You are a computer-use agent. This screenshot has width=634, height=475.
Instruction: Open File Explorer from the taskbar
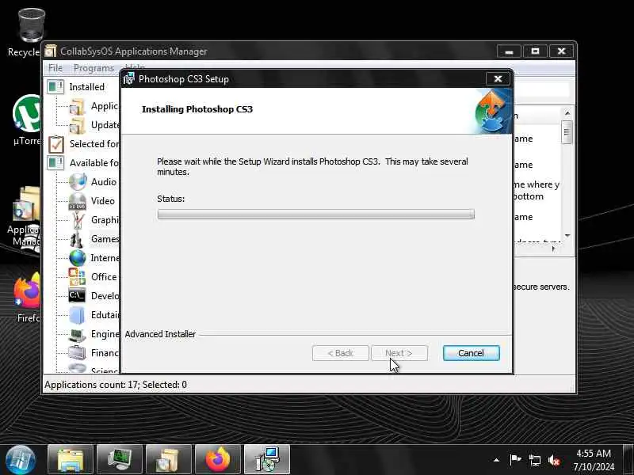tap(71, 460)
